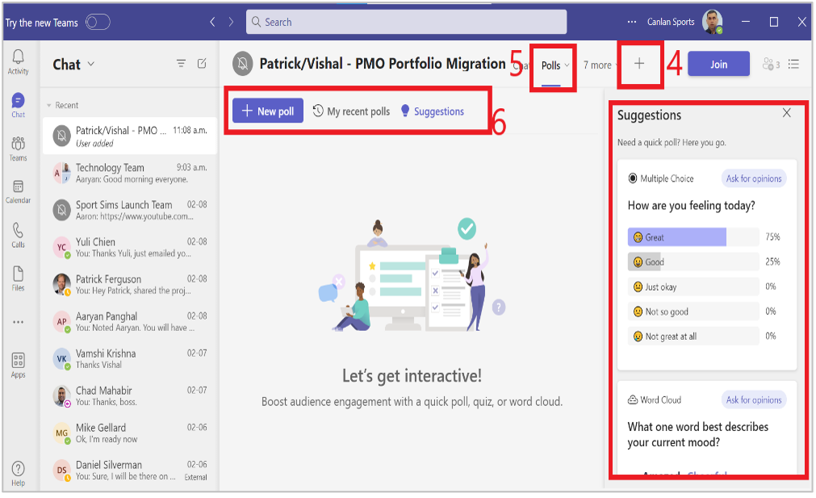Open chat with Chad Mahabir
The width and height of the screenshot is (816, 498).
click(130, 396)
